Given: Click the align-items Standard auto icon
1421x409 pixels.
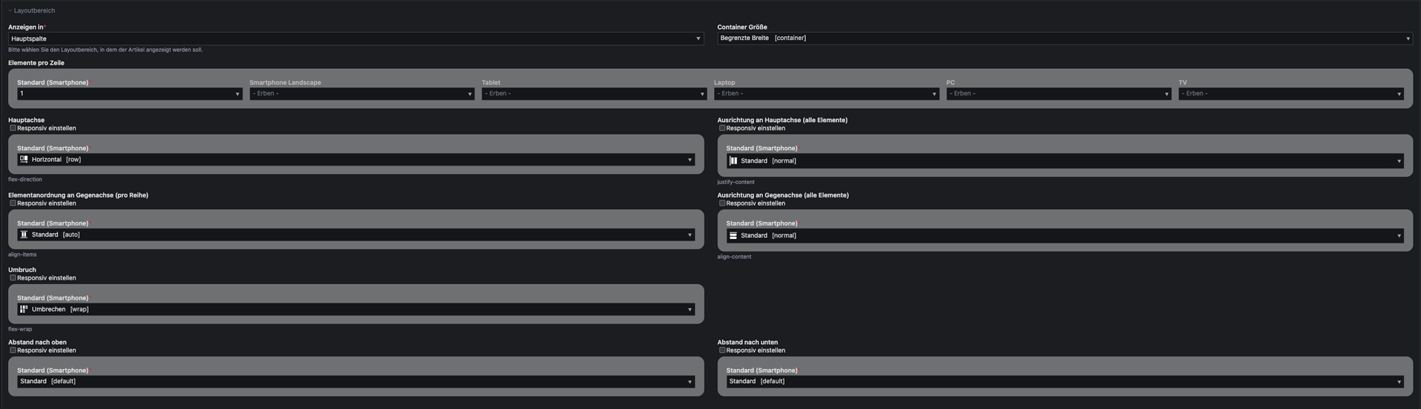Looking at the screenshot, I should [x=24, y=234].
